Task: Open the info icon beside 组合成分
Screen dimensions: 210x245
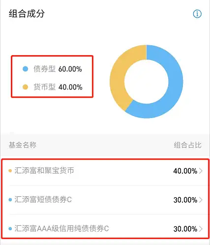Action: tap(197, 14)
